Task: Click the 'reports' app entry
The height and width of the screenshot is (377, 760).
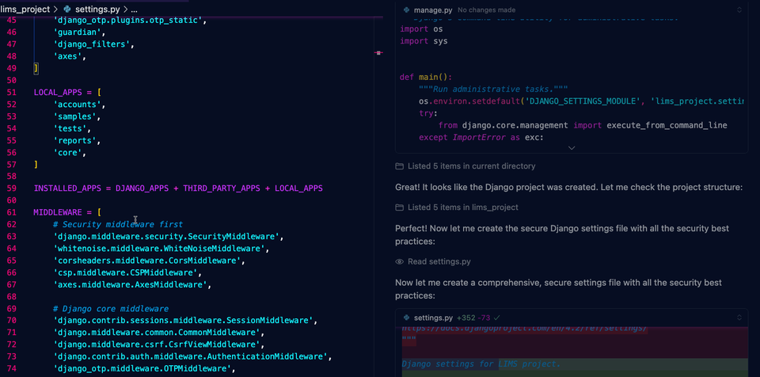Action: [74, 141]
